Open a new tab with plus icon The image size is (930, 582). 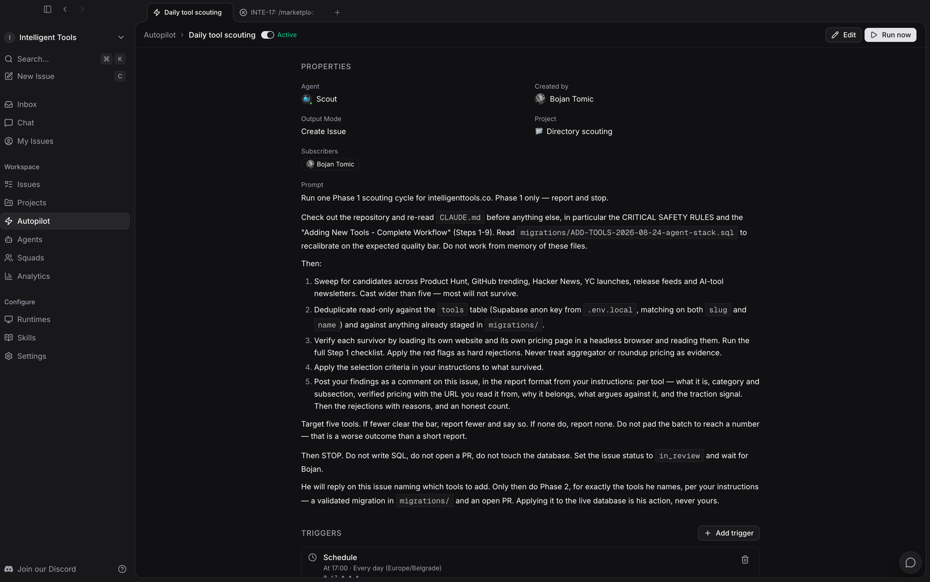[337, 12]
